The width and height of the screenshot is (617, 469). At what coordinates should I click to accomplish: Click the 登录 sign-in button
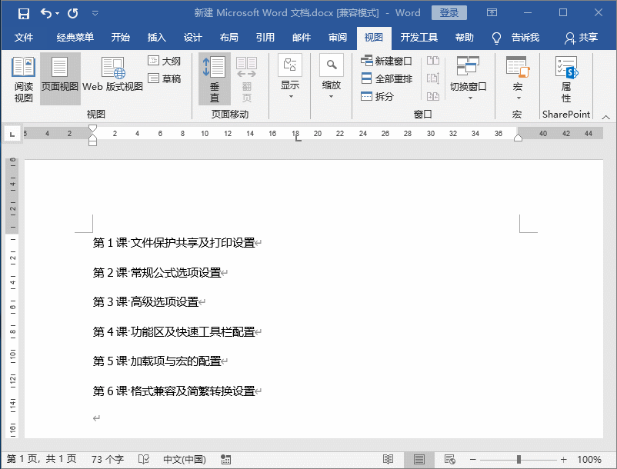pyautogui.click(x=449, y=12)
